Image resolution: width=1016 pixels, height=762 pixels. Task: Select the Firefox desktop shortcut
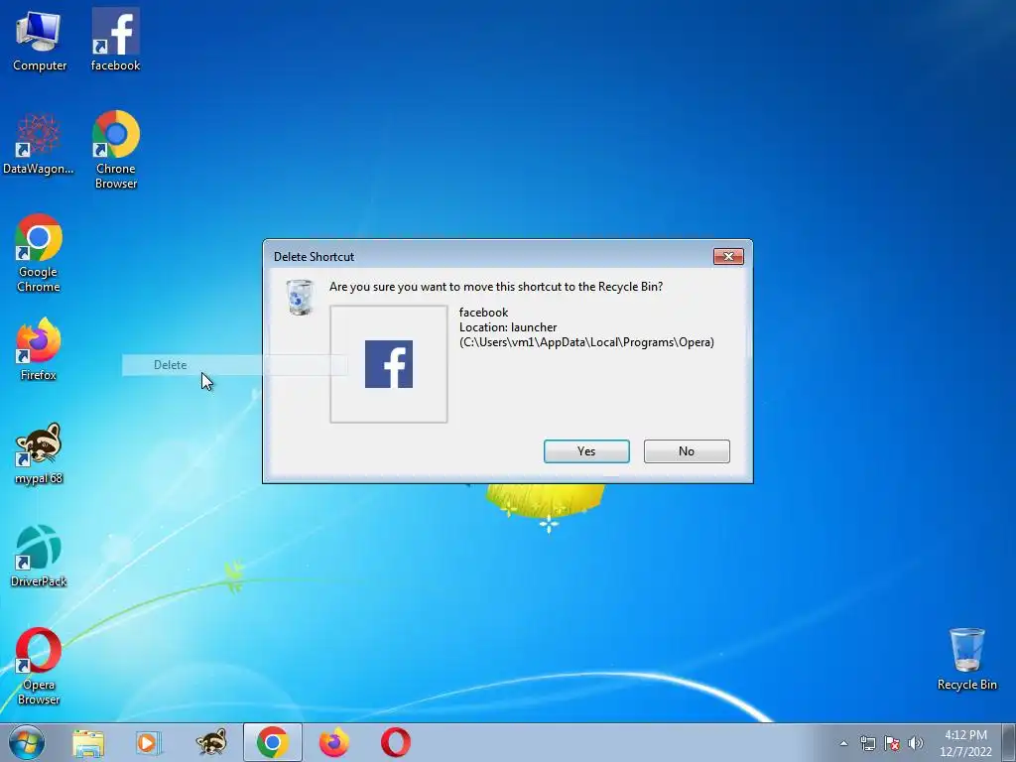tap(39, 350)
